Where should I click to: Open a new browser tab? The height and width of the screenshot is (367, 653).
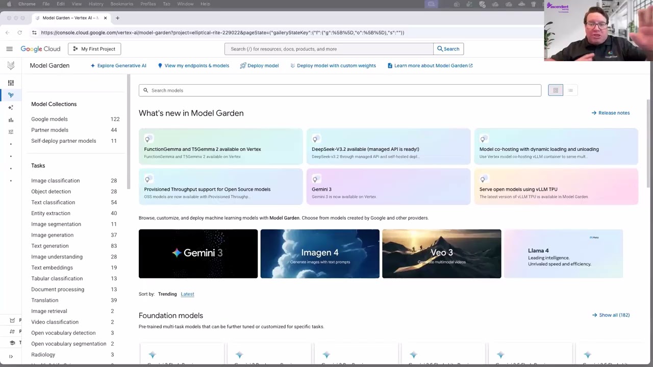[117, 18]
